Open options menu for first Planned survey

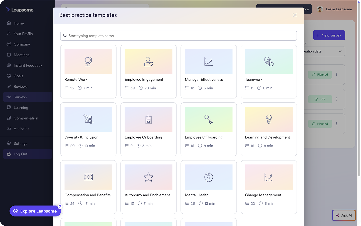click(x=336, y=75)
